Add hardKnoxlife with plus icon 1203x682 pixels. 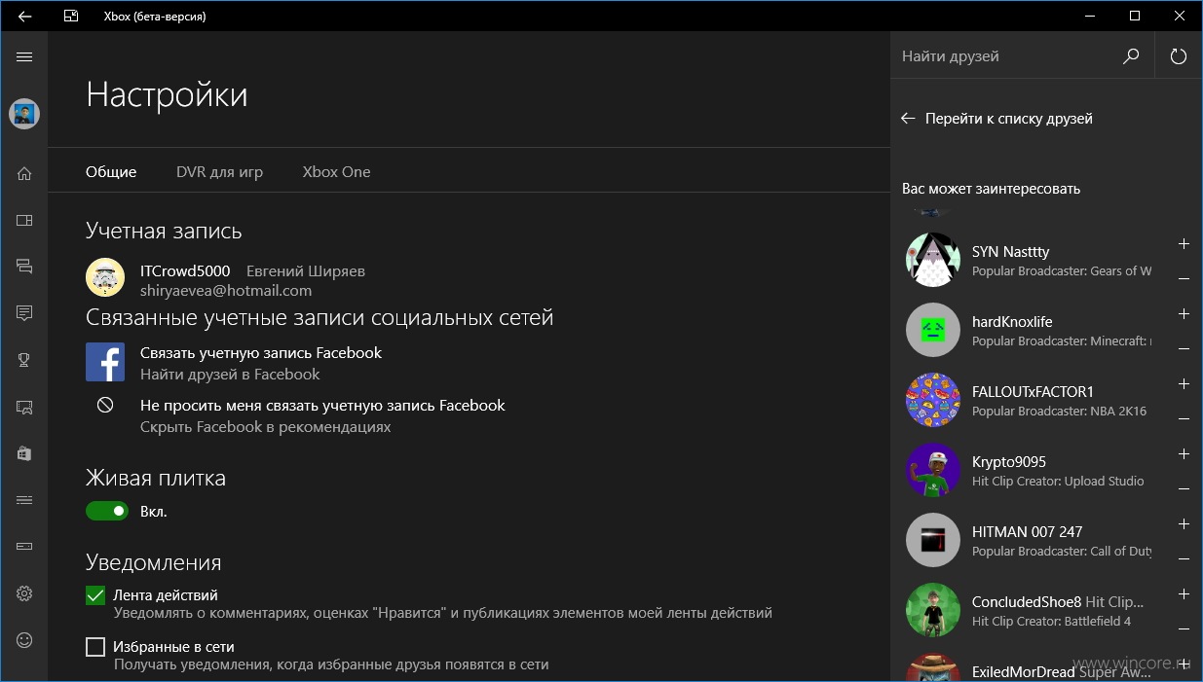(1184, 314)
